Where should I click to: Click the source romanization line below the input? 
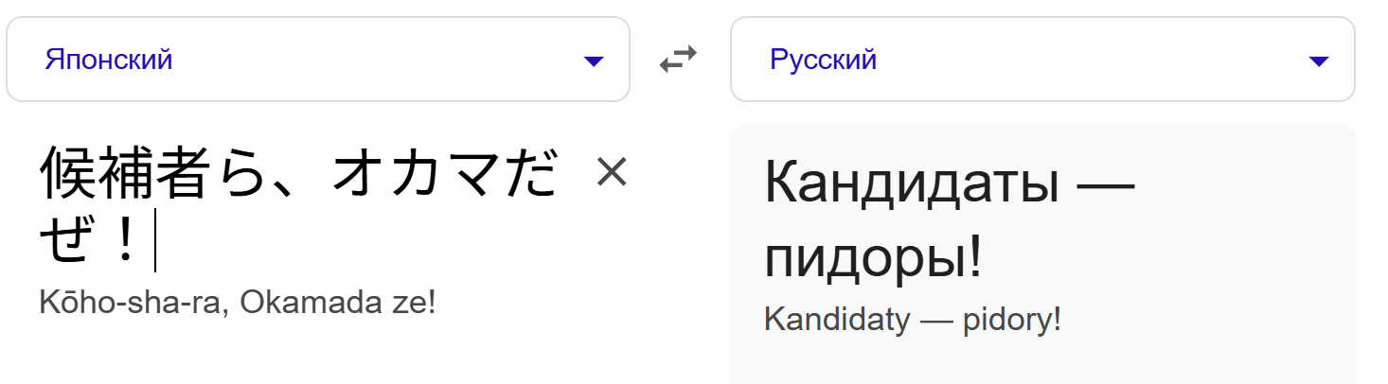[238, 304]
